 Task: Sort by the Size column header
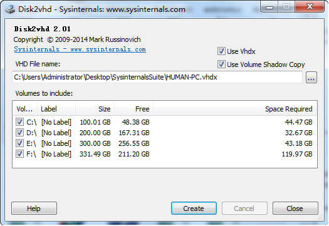click(95, 109)
